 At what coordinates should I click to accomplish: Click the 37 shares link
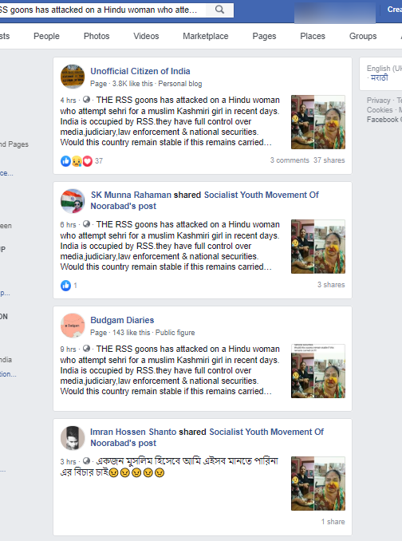[329, 160]
